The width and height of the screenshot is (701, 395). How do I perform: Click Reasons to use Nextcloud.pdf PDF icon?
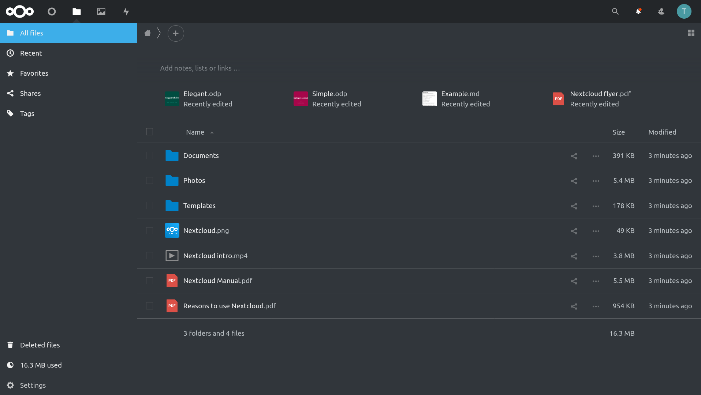coord(172,306)
